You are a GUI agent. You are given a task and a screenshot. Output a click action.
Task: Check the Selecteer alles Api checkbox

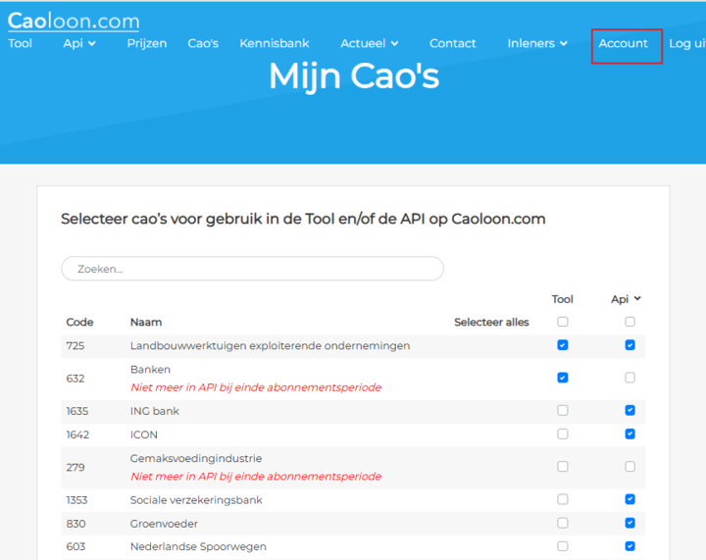click(630, 322)
